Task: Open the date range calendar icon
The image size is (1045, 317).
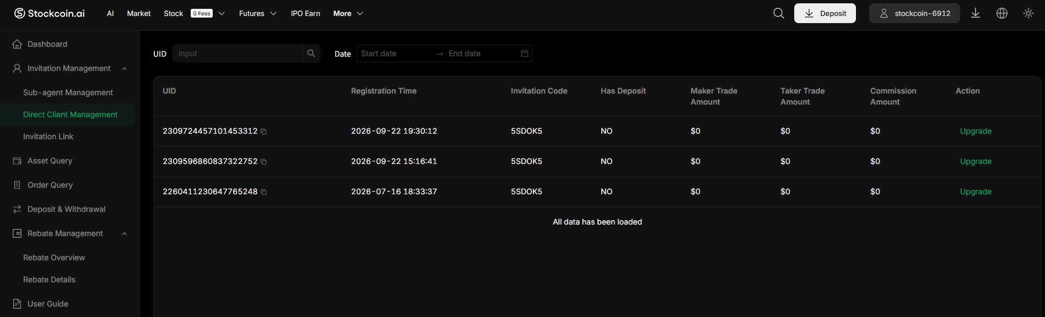Action: point(525,53)
